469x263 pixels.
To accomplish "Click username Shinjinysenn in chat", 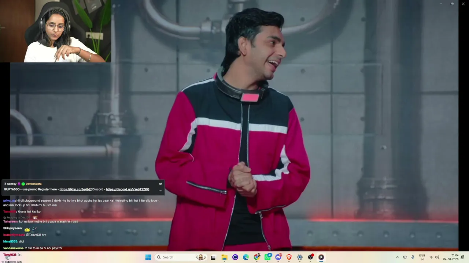I will click(12, 228).
